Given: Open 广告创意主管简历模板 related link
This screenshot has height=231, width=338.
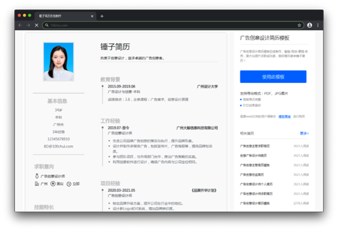Looking at the screenshot, I should [255, 165].
